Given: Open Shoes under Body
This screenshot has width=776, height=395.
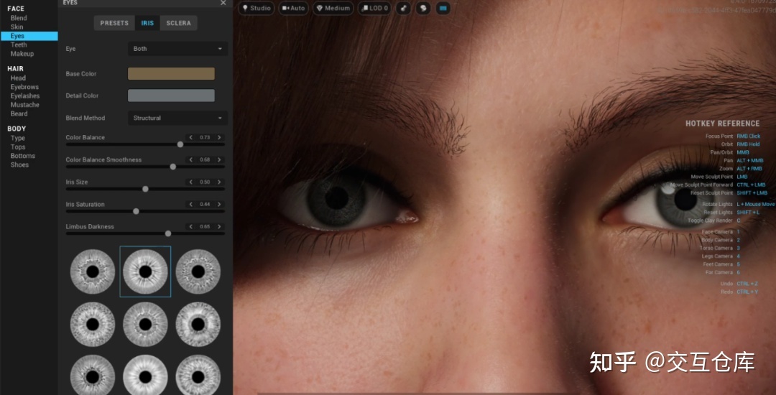Looking at the screenshot, I should 20,164.
